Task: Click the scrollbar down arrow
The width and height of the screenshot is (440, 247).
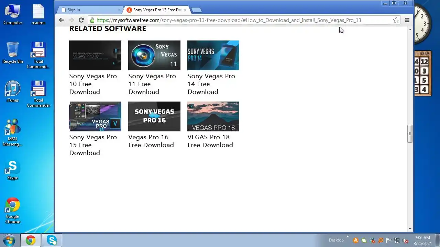Action: [410, 229]
